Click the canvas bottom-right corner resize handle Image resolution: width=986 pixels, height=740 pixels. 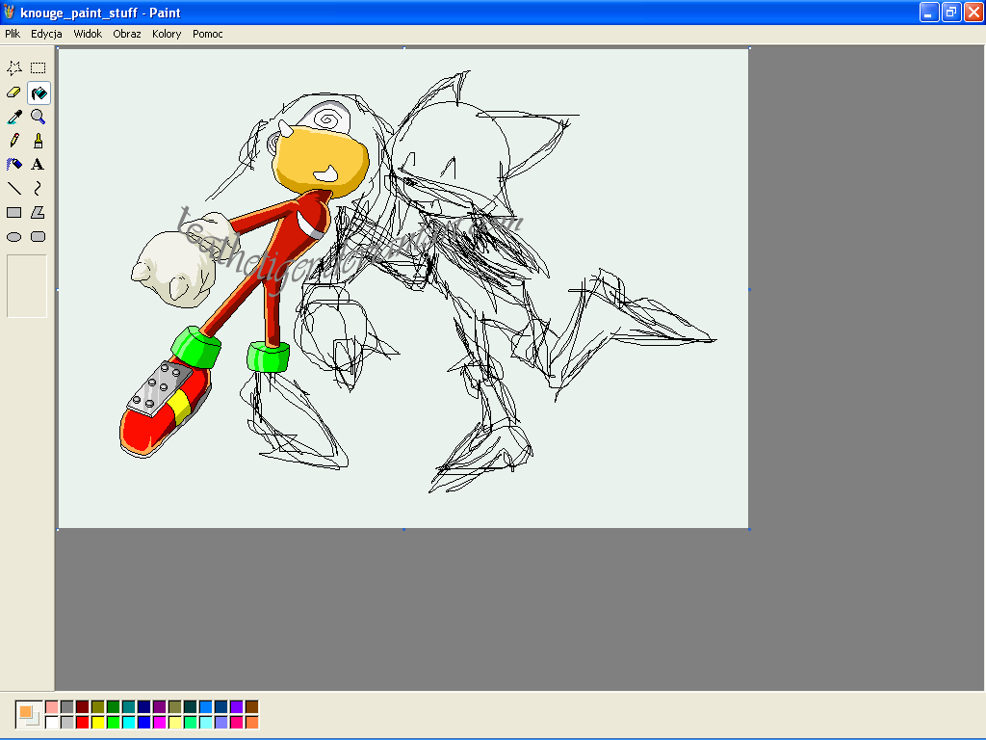(749, 529)
